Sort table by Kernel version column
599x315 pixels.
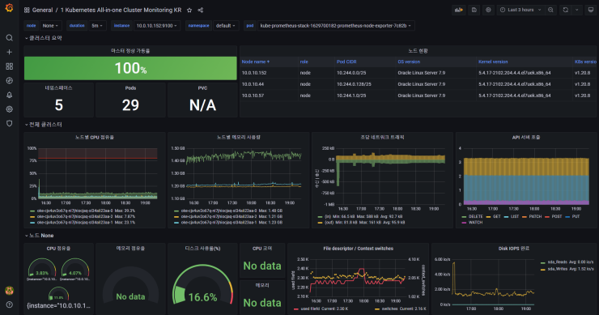pos(493,62)
